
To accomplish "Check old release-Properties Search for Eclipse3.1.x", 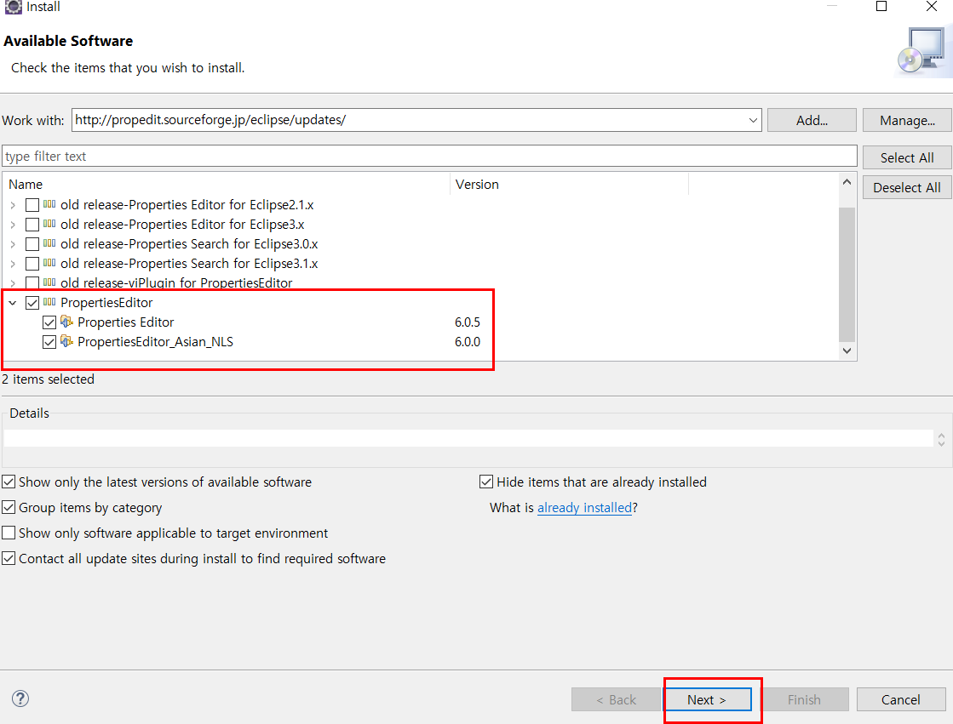I will [32, 264].
